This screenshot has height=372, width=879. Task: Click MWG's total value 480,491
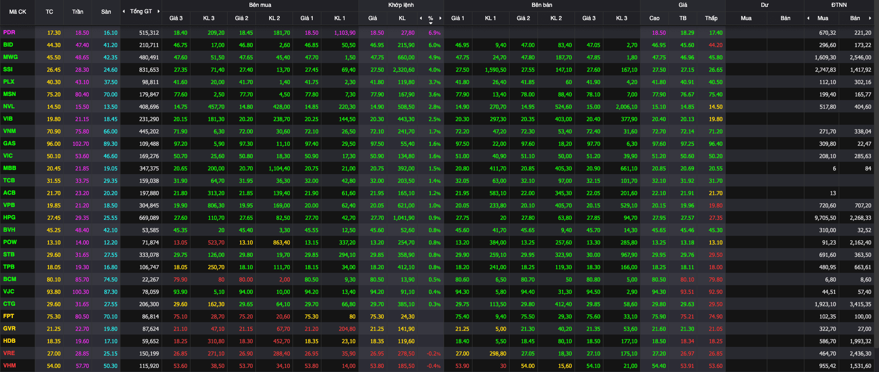149,58
